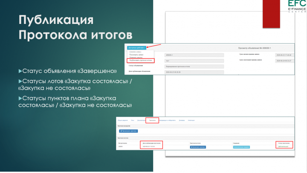This screenshot has width=307, height=173.
Task: Click 'Просмотреть протокол' under Протокол вскрытия
Action: (128, 131)
